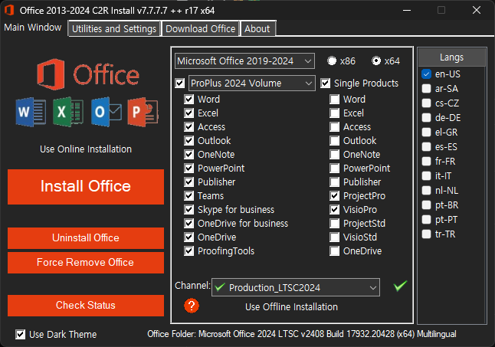
Task: Expand the ProPlus 2024 Volume edition dropdown
Action: coord(252,83)
